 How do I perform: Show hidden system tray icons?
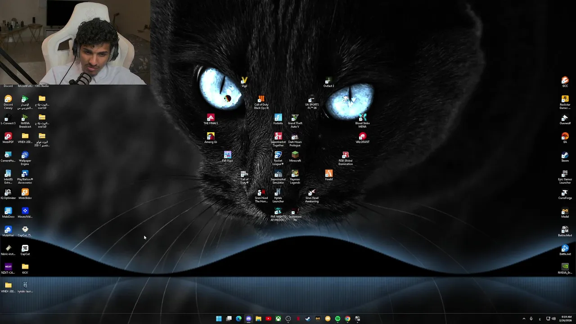click(524, 319)
